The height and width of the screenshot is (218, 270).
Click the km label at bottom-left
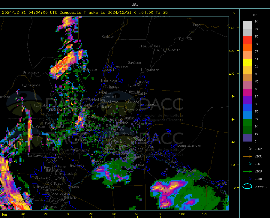pyautogui.click(x=4, y=215)
